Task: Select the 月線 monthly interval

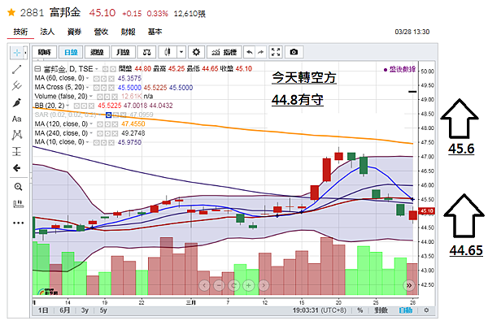Action: [x=123, y=52]
